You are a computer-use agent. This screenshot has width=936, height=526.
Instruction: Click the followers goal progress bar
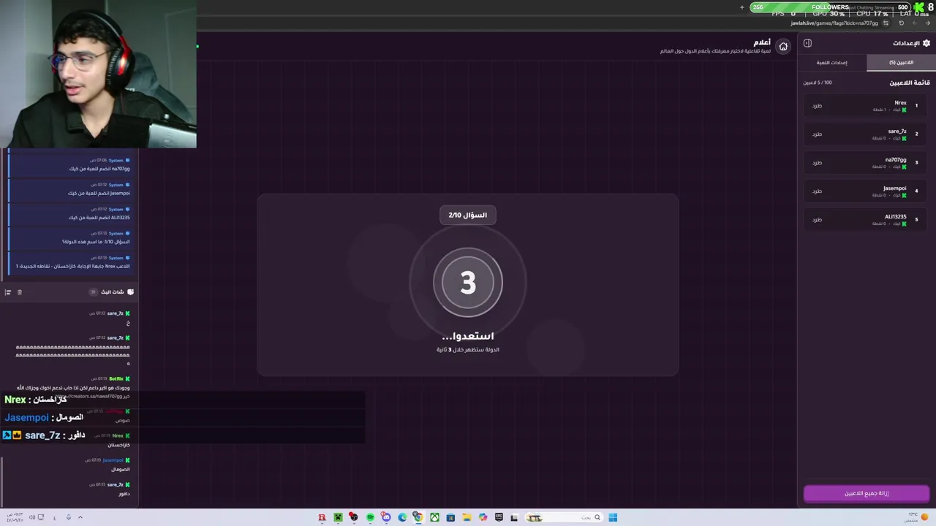830,7
